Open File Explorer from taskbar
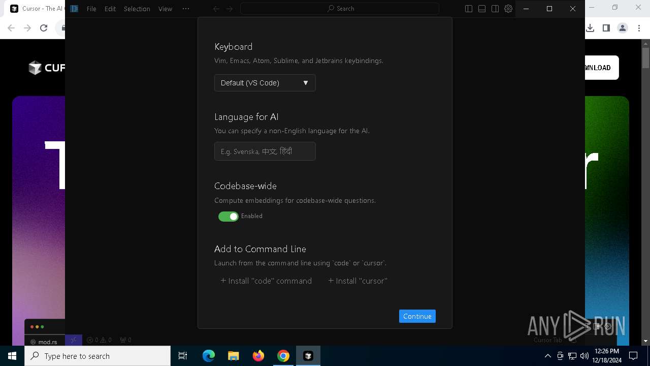 [234, 356]
